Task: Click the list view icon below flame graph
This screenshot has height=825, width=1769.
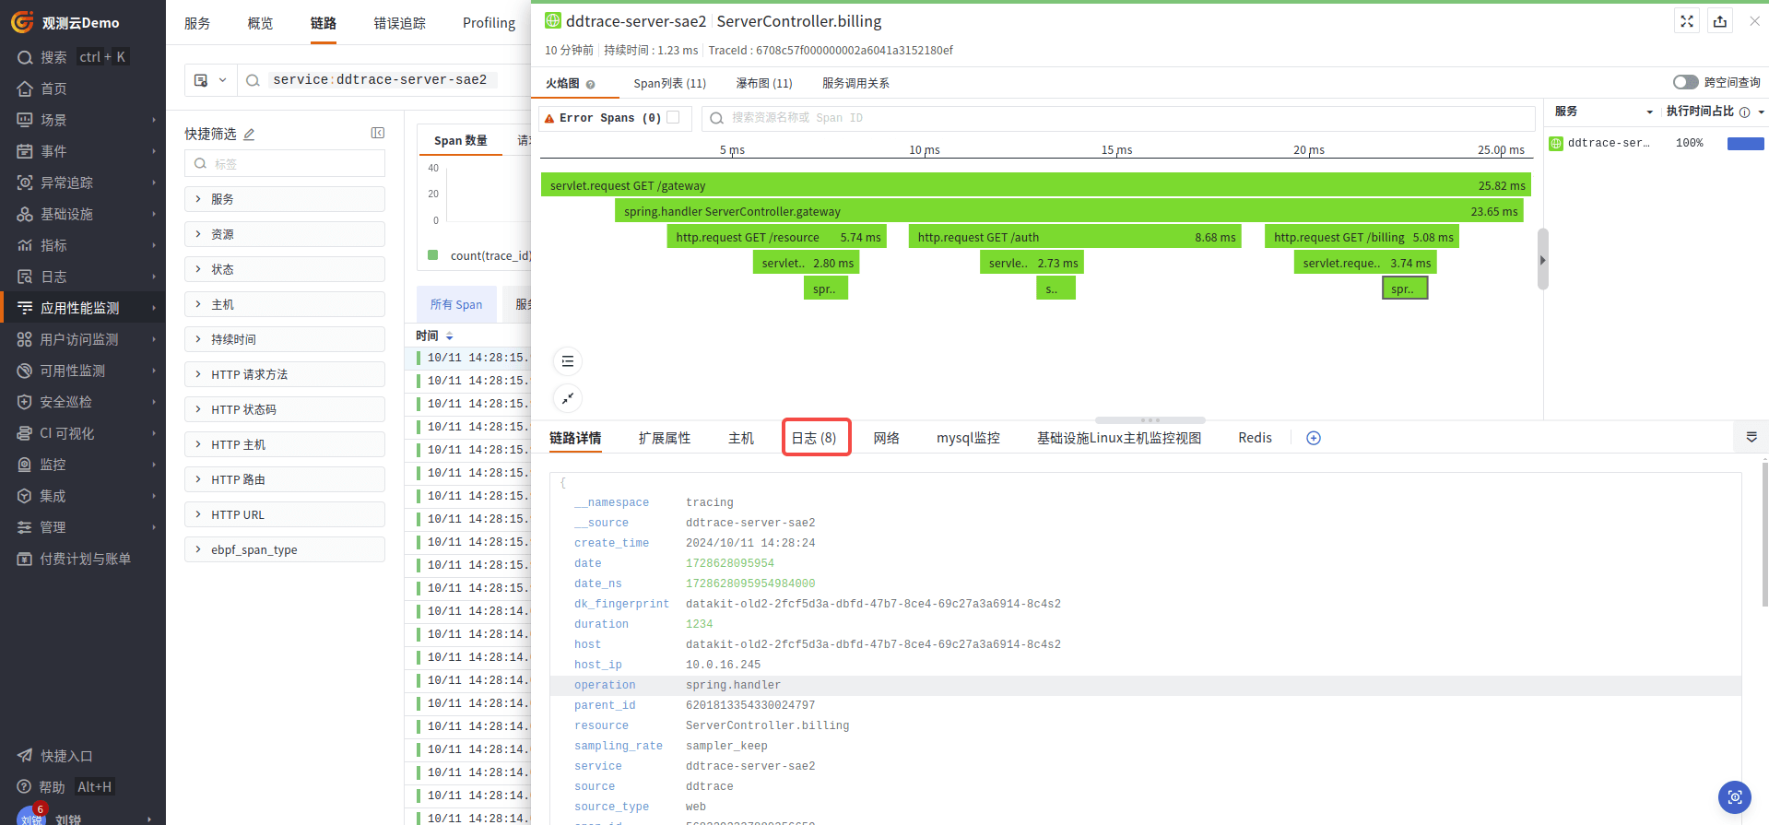Action: click(x=568, y=361)
